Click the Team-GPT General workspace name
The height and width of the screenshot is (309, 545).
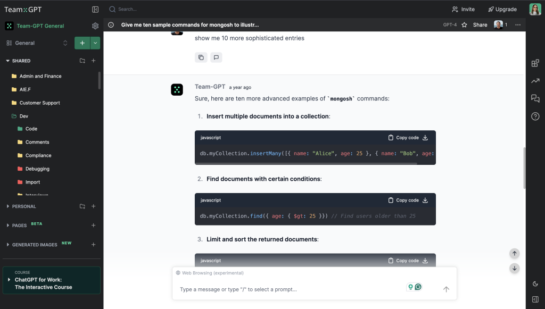[x=40, y=26]
